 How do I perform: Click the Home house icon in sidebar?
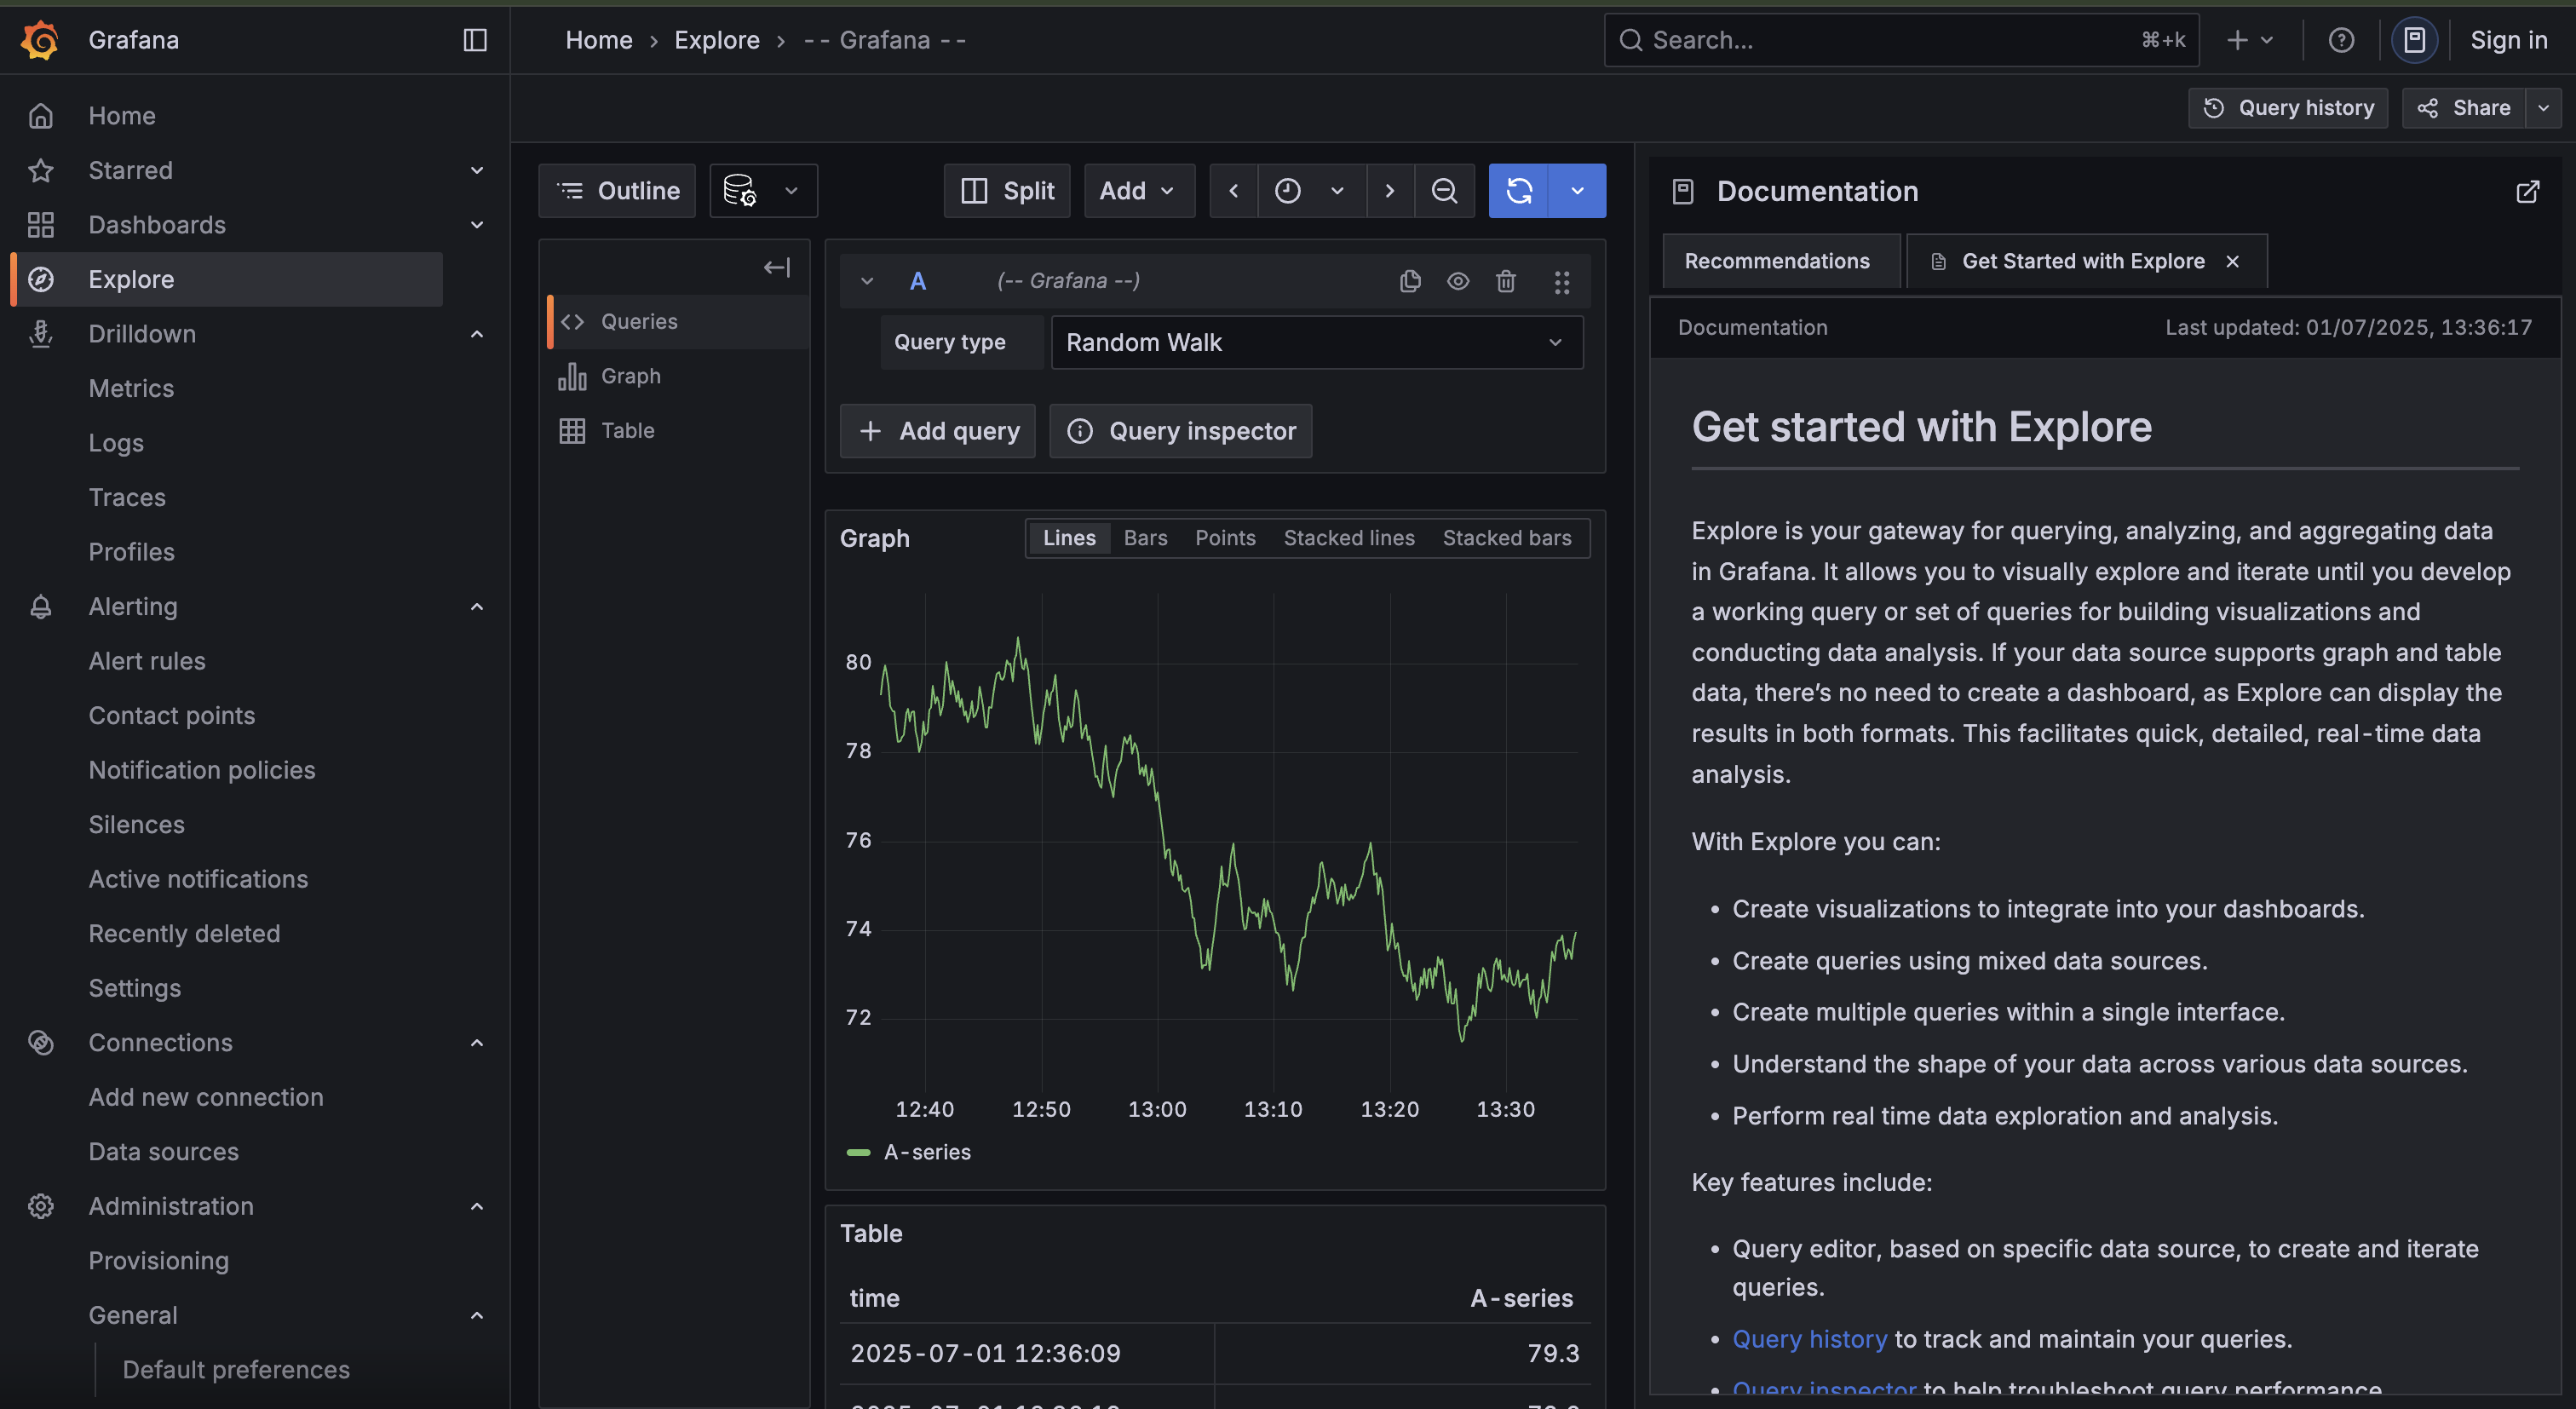(41, 116)
